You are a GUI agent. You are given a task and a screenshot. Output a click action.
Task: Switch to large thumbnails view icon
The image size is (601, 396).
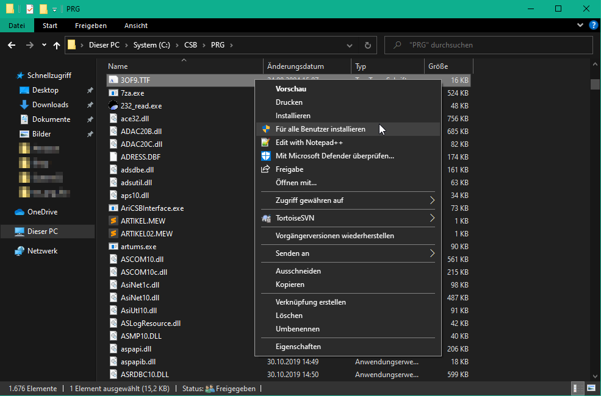pos(591,389)
